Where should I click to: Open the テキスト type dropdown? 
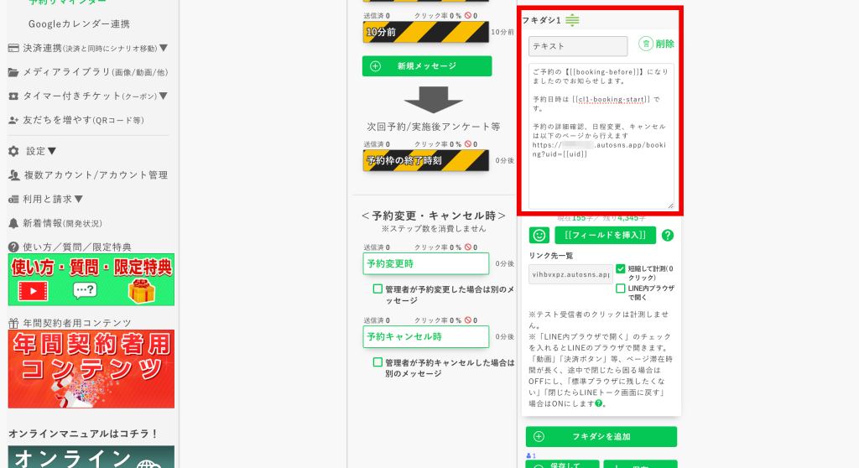click(578, 46)
